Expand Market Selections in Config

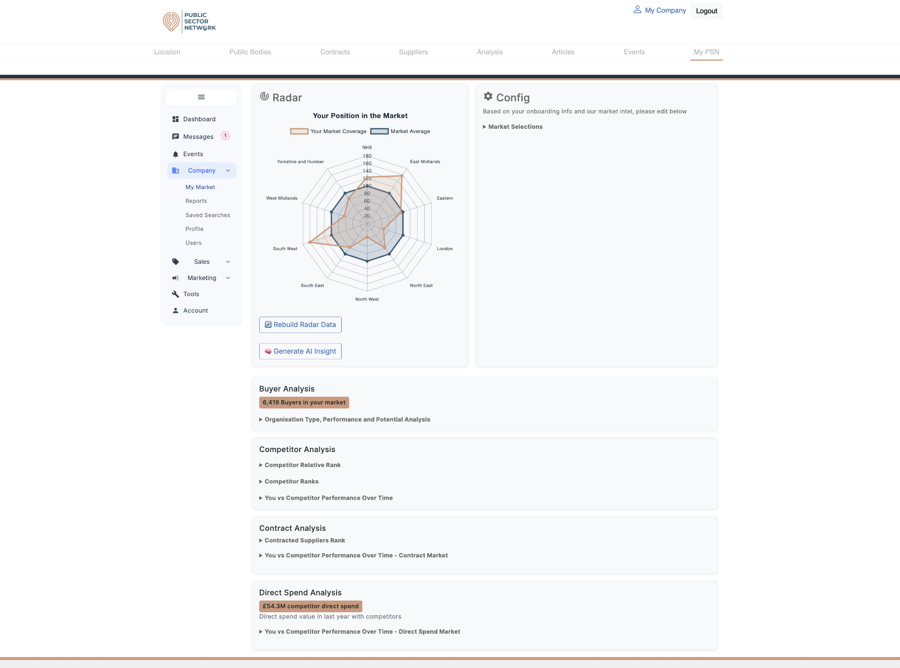coord(513,127)
